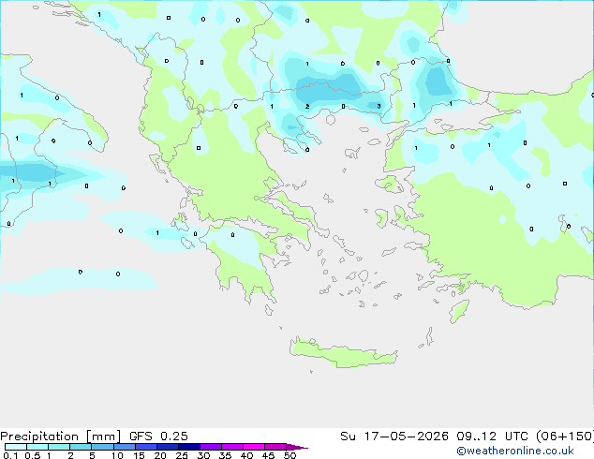Viewport: 594px width, 459px height.
Task: Click the '10' legend scale label
Action: 117,455
